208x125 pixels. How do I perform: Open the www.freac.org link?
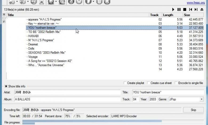(196, 2)
